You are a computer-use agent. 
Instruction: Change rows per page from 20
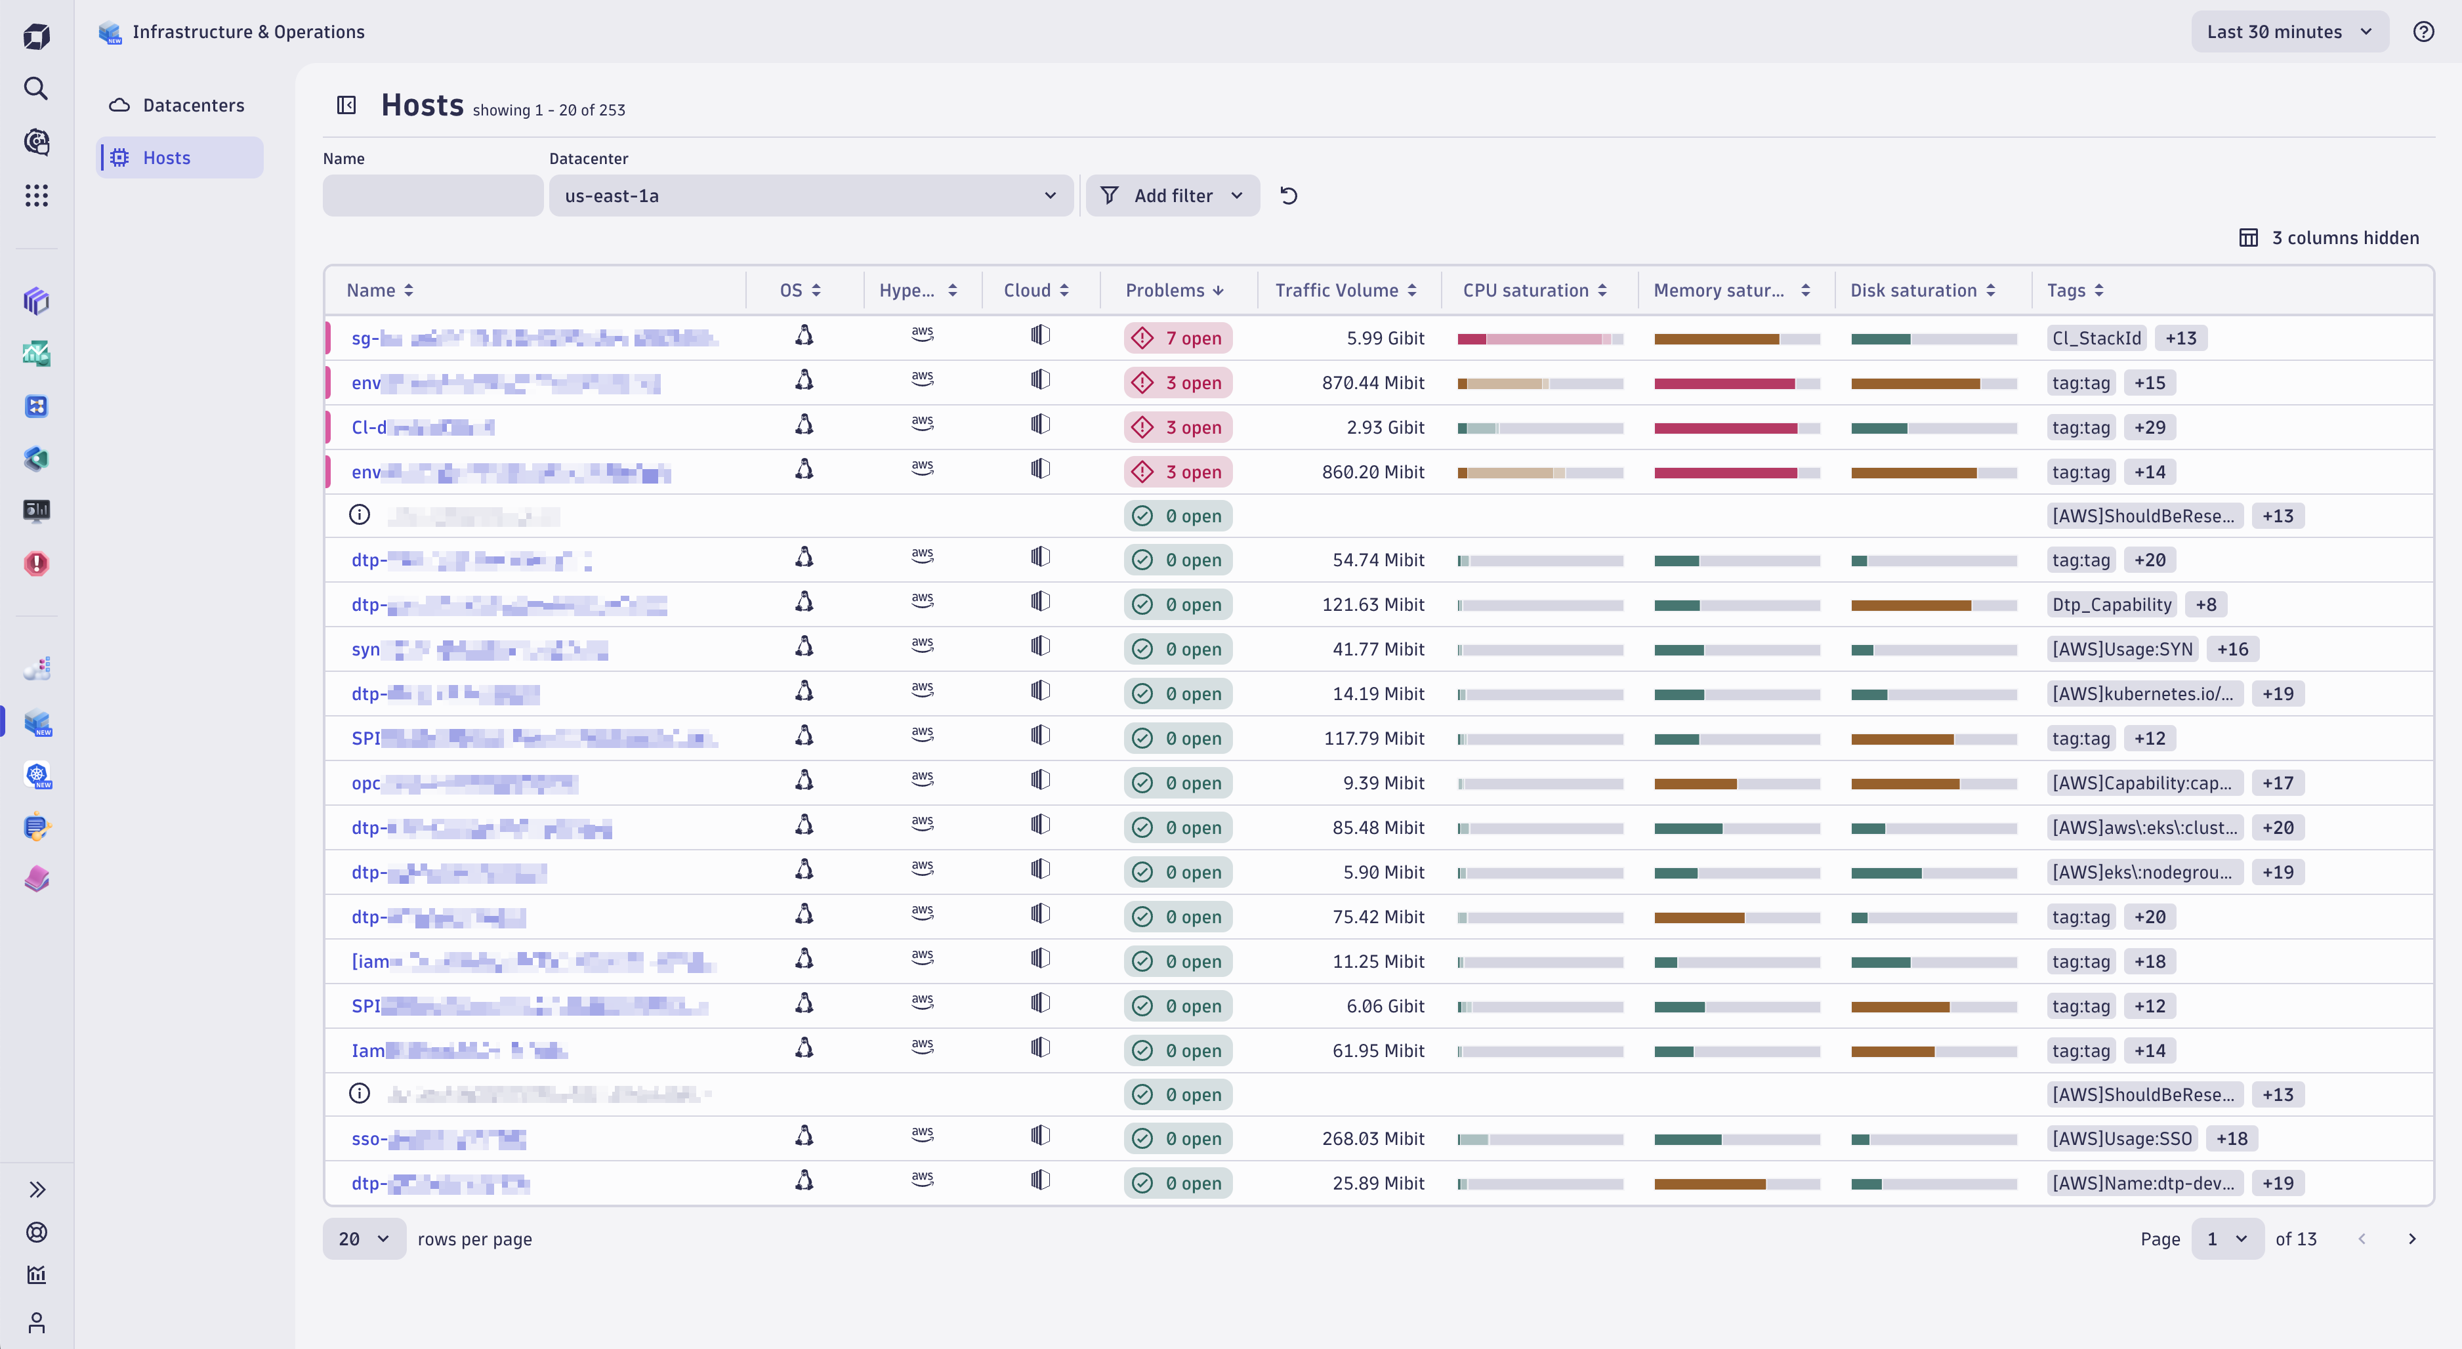(363, 1238)
